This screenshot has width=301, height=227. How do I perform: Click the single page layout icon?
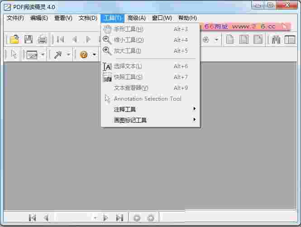[x=230, y=39]
